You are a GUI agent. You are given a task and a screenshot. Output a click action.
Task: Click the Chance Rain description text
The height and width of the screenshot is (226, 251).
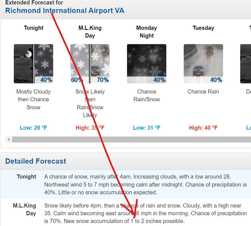tap(203, 92)
